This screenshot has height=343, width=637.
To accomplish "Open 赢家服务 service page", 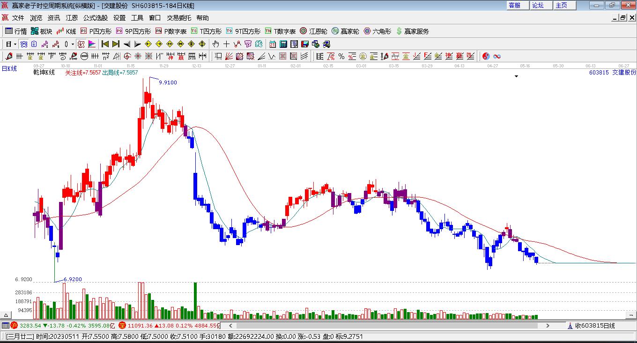I will [412, 31].
